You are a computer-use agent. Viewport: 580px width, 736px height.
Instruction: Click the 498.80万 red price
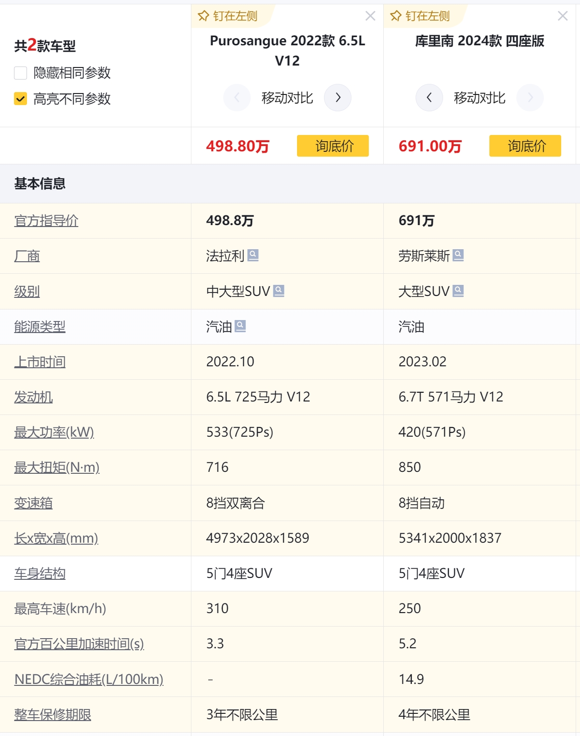[238, 146]
